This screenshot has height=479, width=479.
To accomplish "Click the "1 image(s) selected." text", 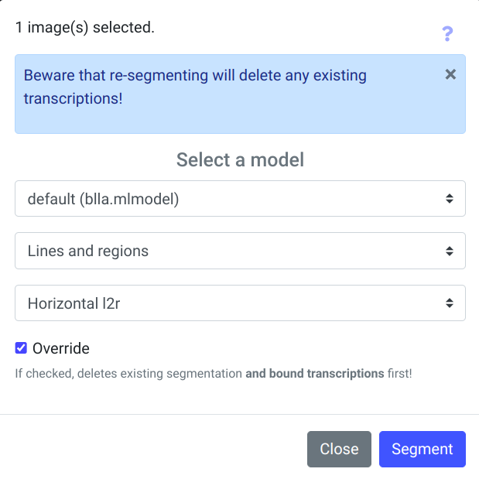I will pos(85,28).
